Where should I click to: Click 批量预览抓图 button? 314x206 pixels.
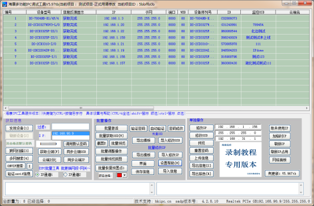(111, 159)
